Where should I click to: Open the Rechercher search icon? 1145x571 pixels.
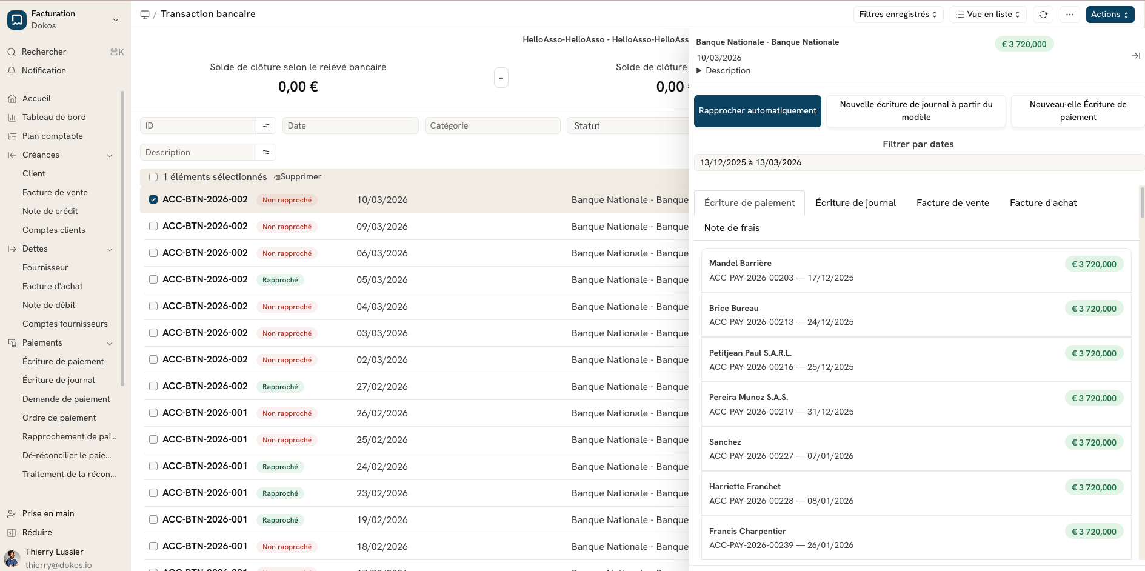pos(12,52)
